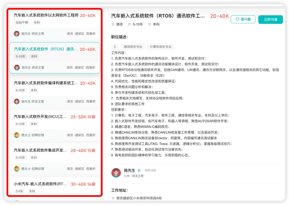Click the 刚刚活跃 status text

click(150, 170)
